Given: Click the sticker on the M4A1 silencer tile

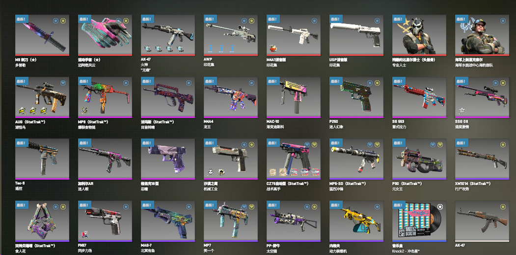Looking at the screenshot, I should (273, 48).
